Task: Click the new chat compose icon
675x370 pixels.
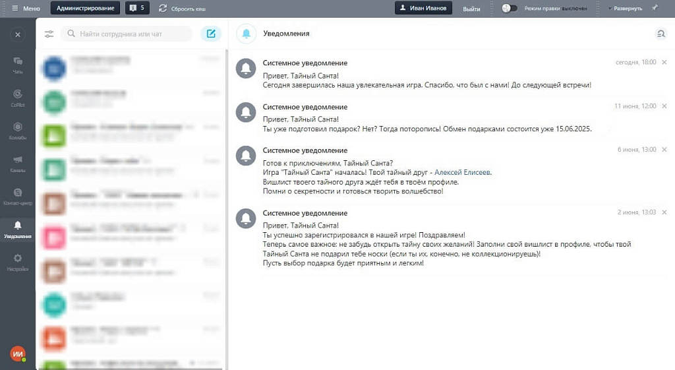Action: click(x=211, y=34)
